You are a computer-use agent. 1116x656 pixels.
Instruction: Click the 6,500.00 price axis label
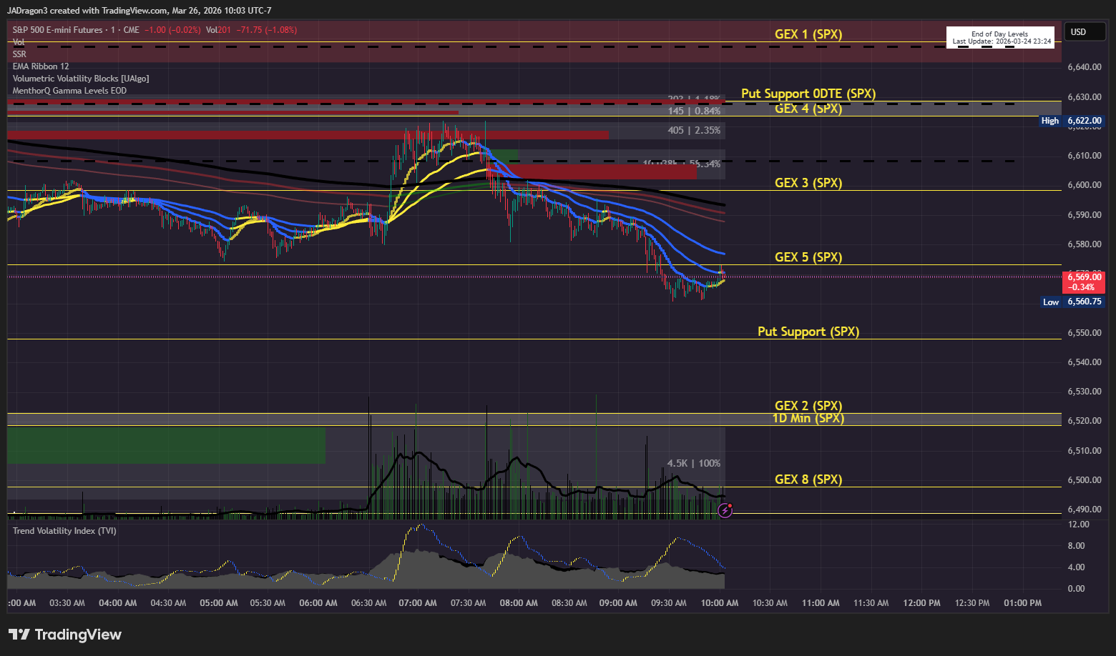pos(1085,480)
